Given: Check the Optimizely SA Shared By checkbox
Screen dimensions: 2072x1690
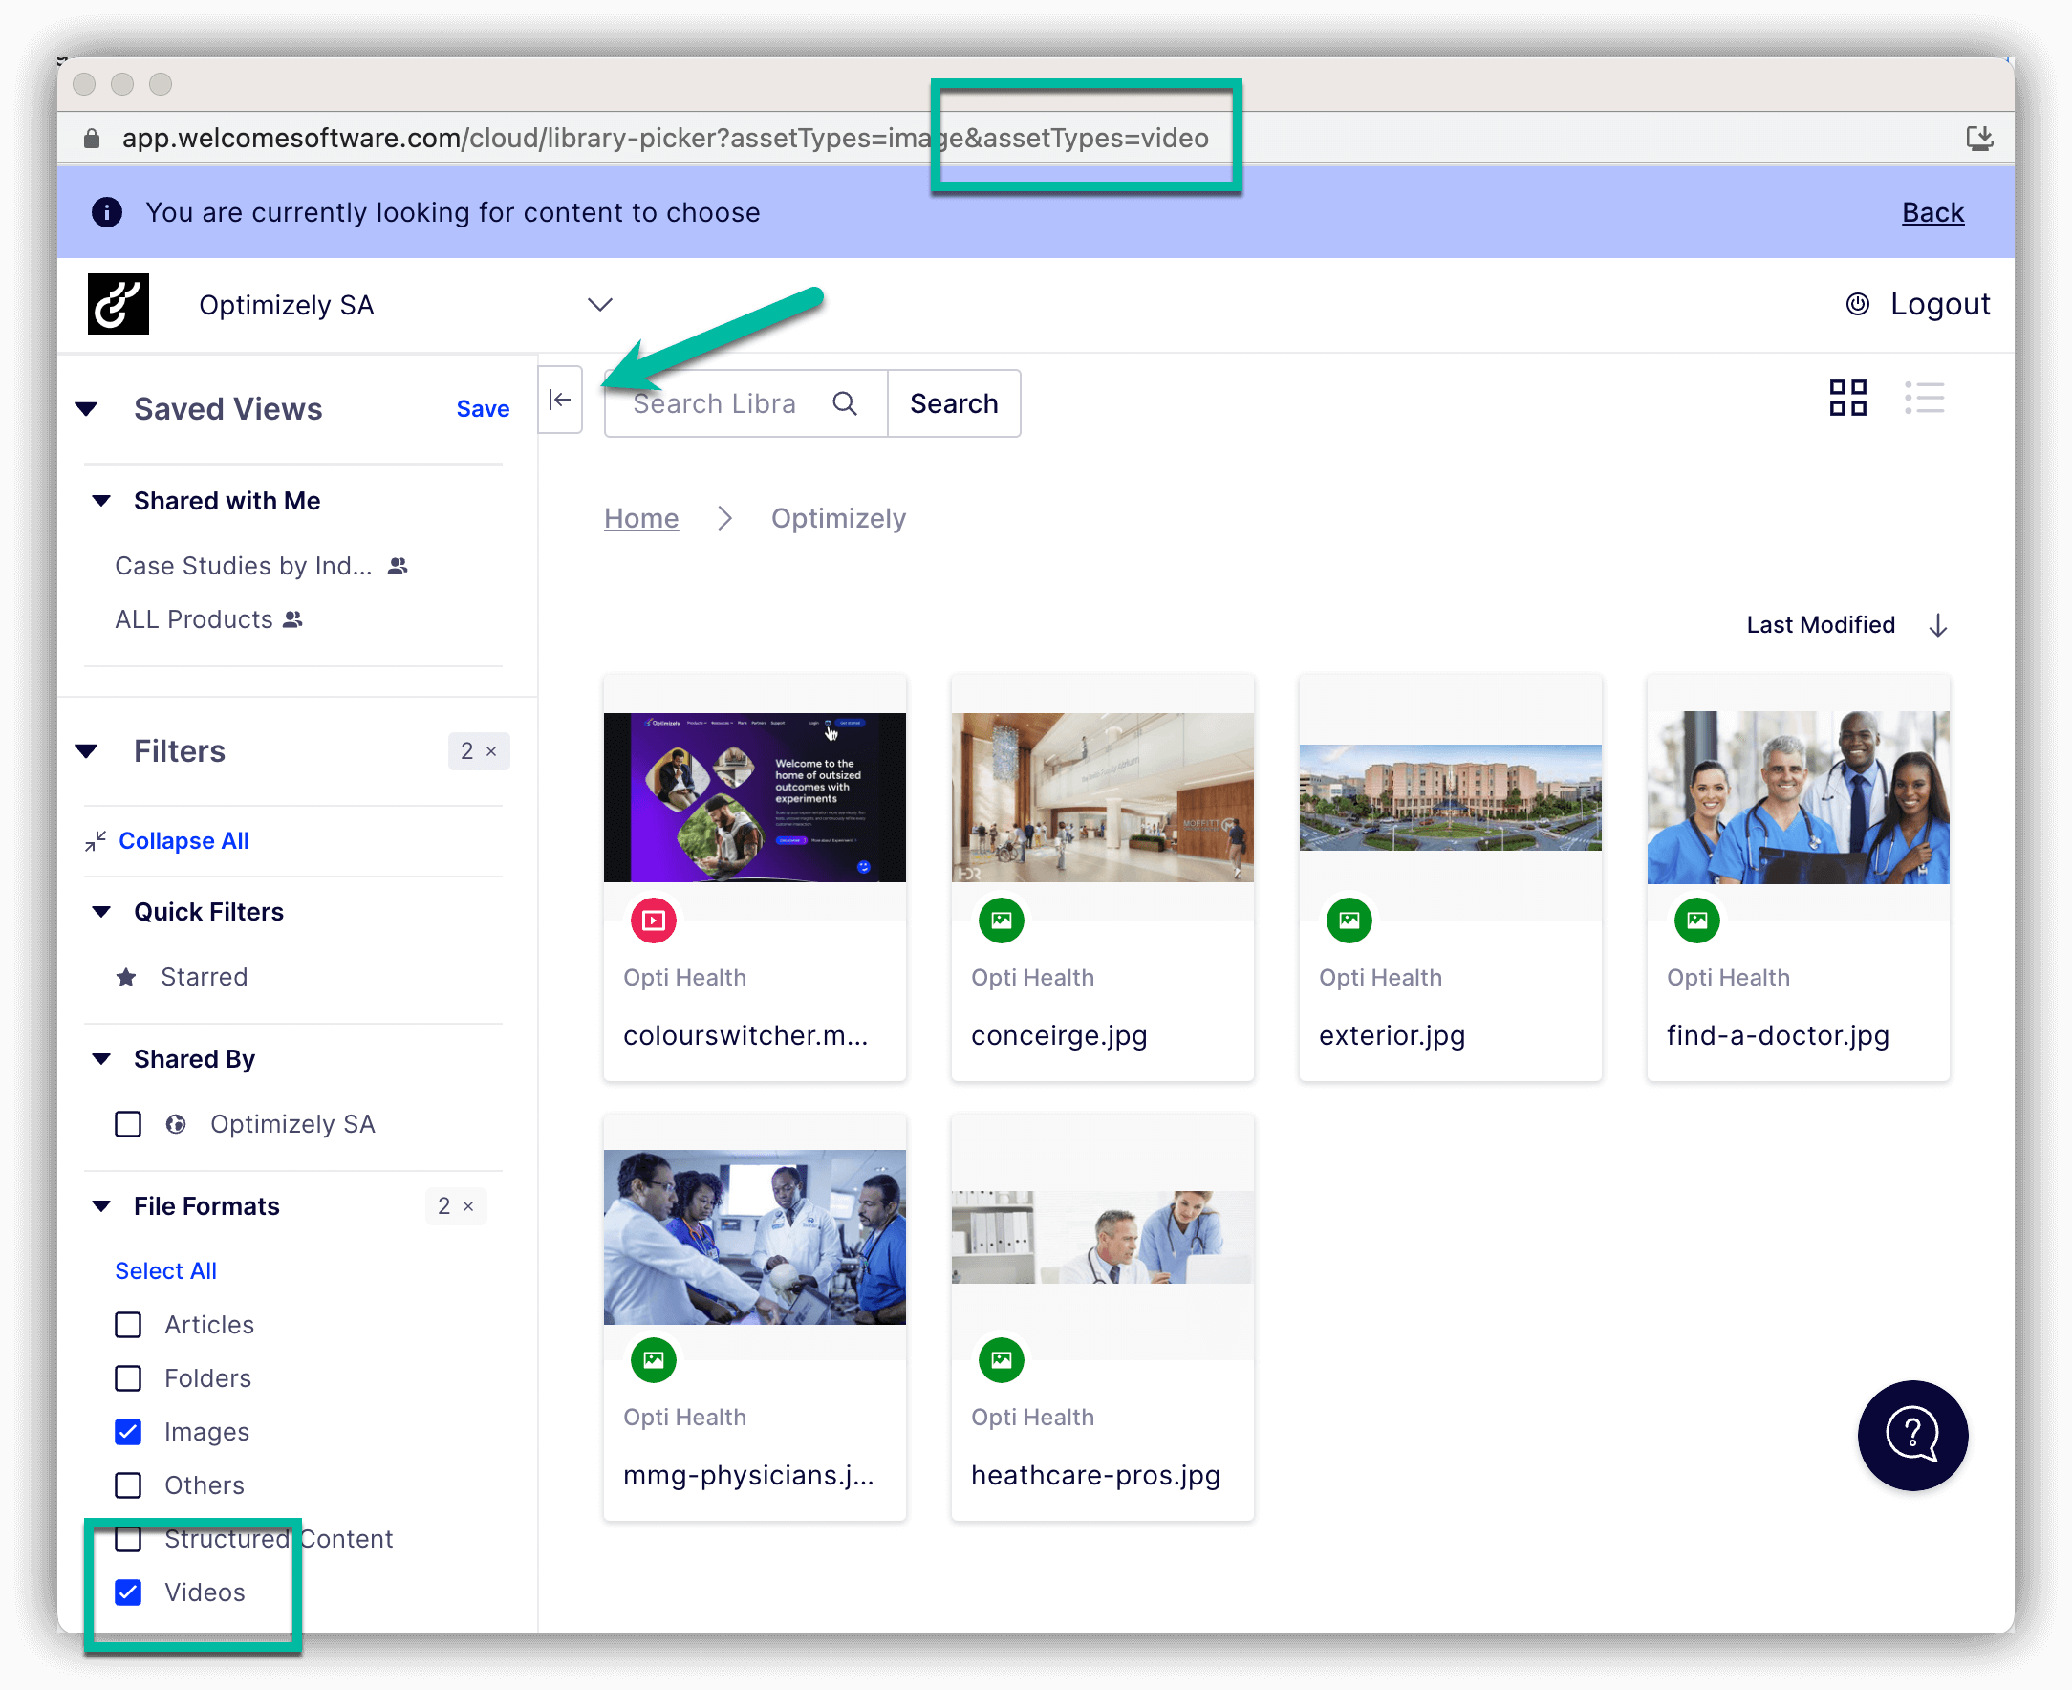Looking at the screenshot, I should click(x=127, y=1124).
